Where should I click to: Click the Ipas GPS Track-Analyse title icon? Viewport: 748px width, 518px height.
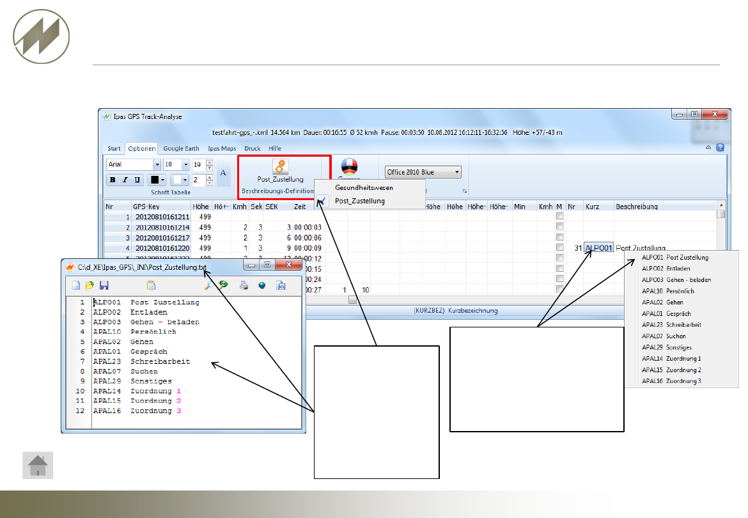(x=106, y=116)
